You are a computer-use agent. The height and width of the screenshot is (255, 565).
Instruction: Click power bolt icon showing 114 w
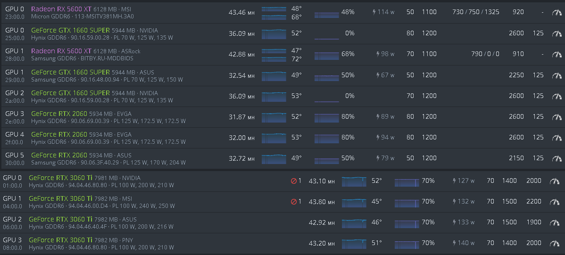click(374, 12)
